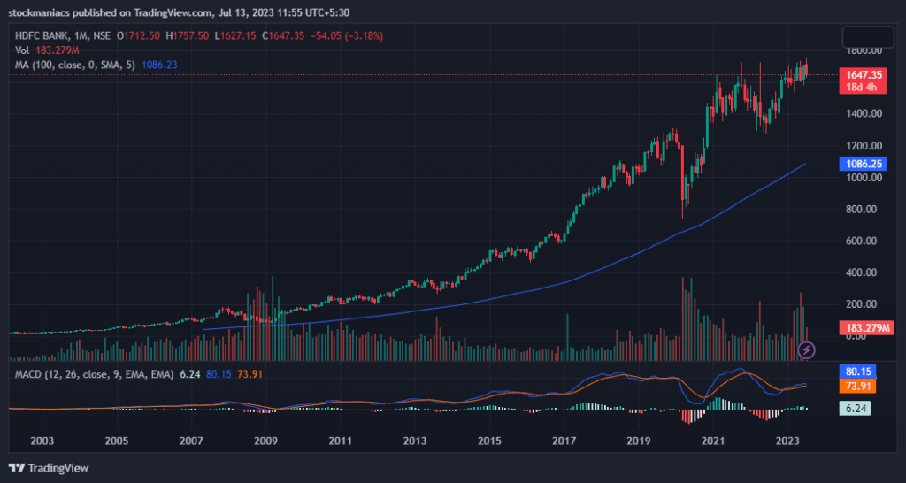906x483 pixels.
Task: Click the 2007 time axis label
Action: click(191, 441)
